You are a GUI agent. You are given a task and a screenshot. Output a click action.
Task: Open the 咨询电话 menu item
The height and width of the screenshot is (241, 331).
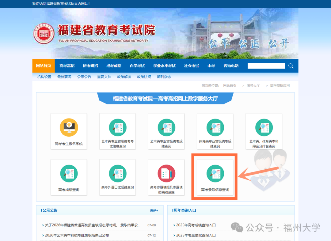point(231,66)
